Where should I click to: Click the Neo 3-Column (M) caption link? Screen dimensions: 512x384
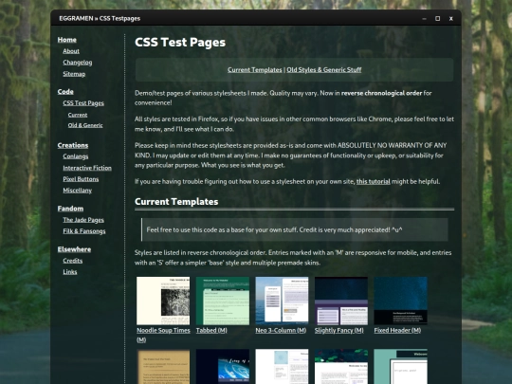coord(281,331)
